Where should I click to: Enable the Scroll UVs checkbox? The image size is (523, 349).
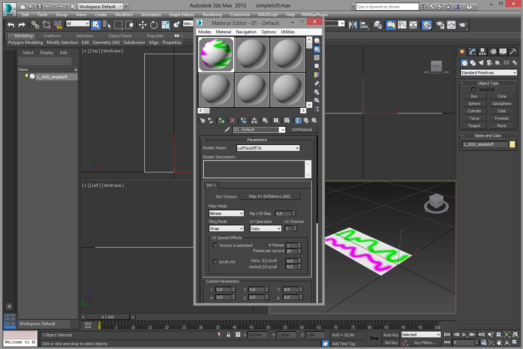click(x=215, y=262)
